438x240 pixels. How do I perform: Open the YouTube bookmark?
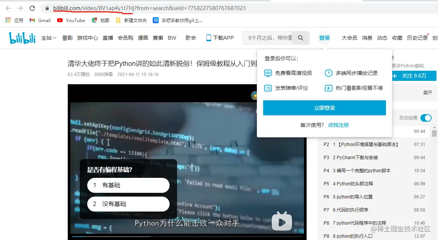(71, 20)
